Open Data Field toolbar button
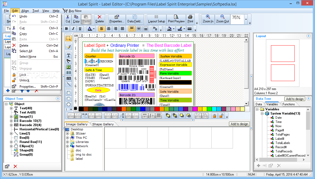Screen dimensions: 315x179 [135, 19]
